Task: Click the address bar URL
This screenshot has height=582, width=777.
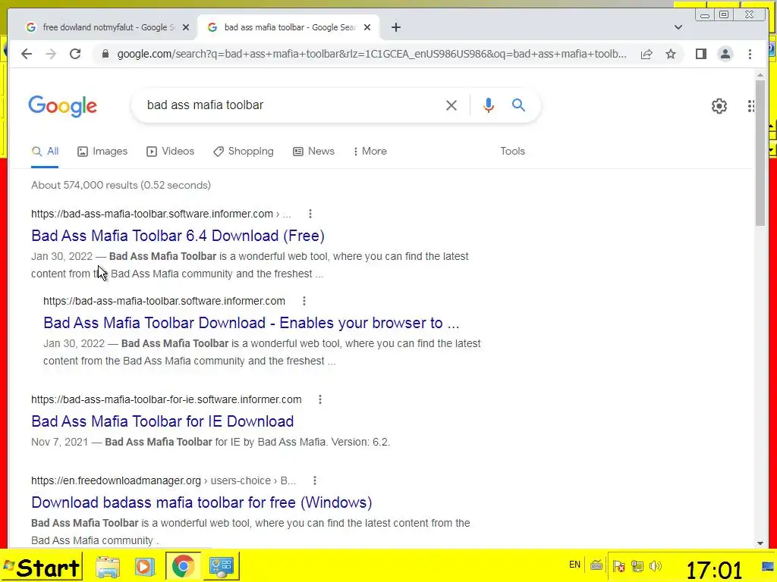Action: [372, 54]
